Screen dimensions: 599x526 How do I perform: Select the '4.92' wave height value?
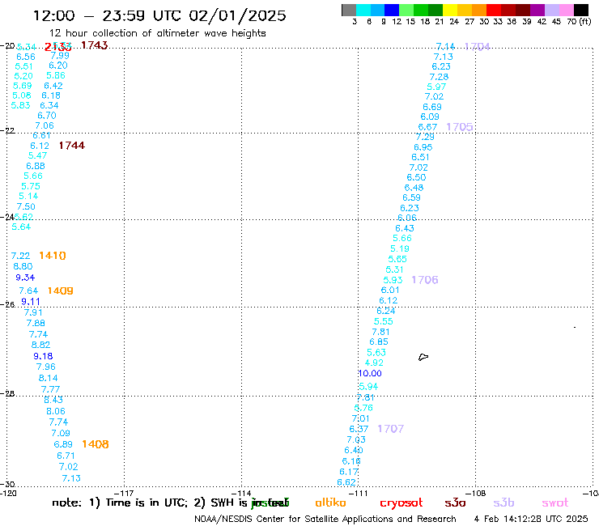[x=374, y=363]
